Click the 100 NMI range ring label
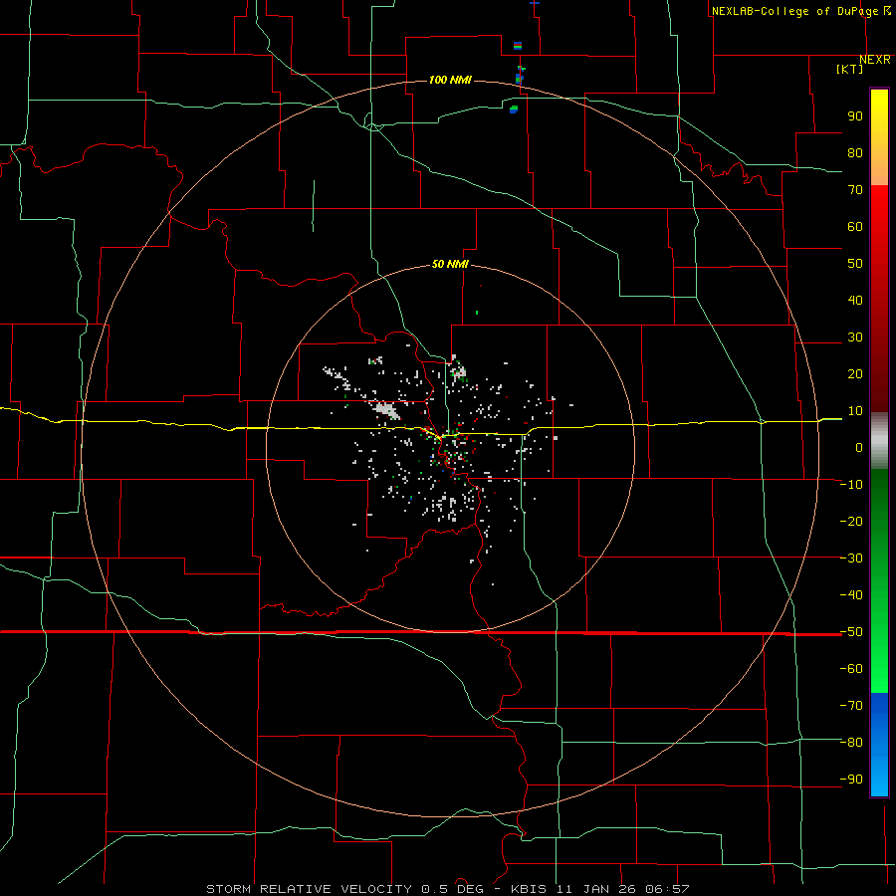Viewport: 896px width, 896px height. tap(450, 80)
